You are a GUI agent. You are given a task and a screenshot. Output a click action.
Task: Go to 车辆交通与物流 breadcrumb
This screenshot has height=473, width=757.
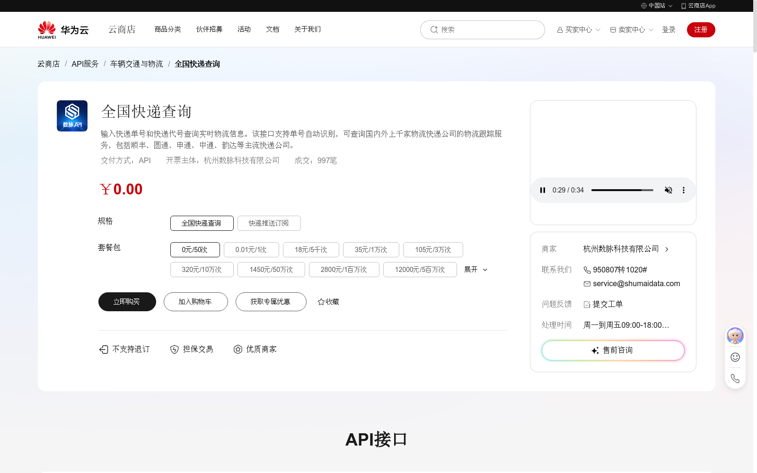coord(136,64)
